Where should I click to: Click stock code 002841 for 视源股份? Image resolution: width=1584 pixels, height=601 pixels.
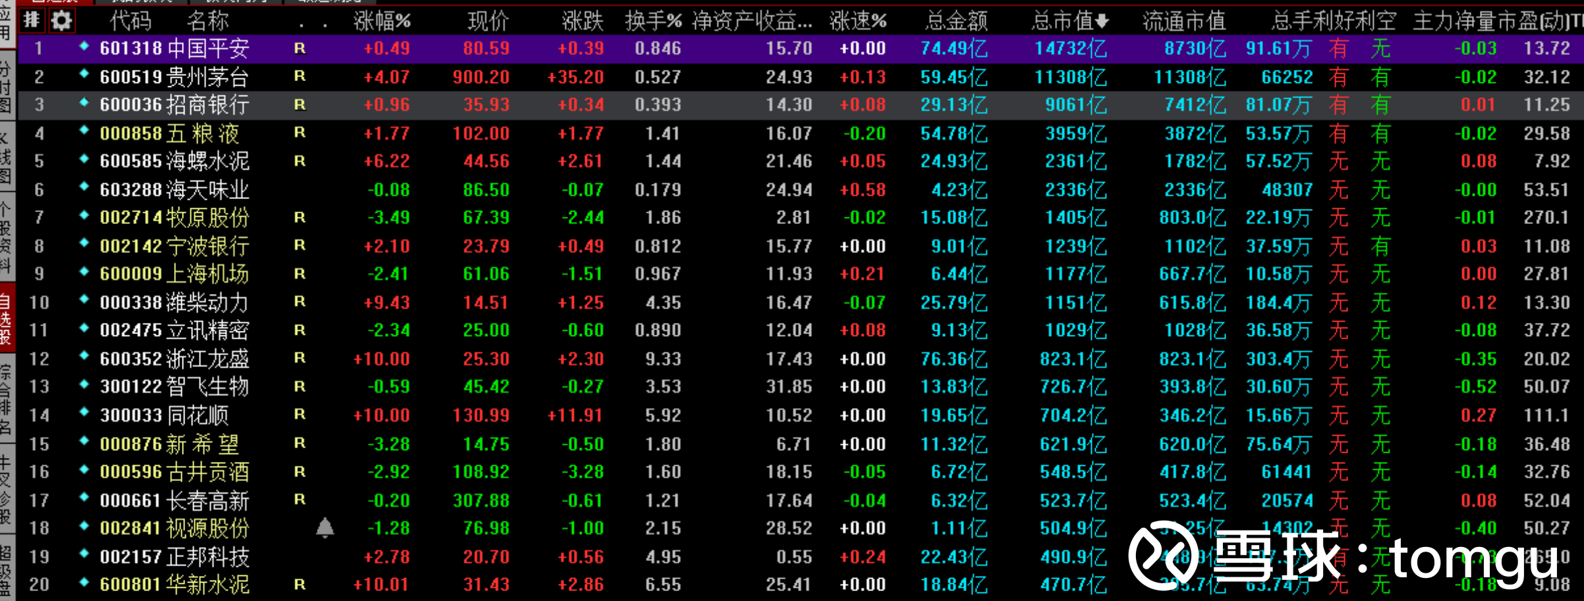131,528
